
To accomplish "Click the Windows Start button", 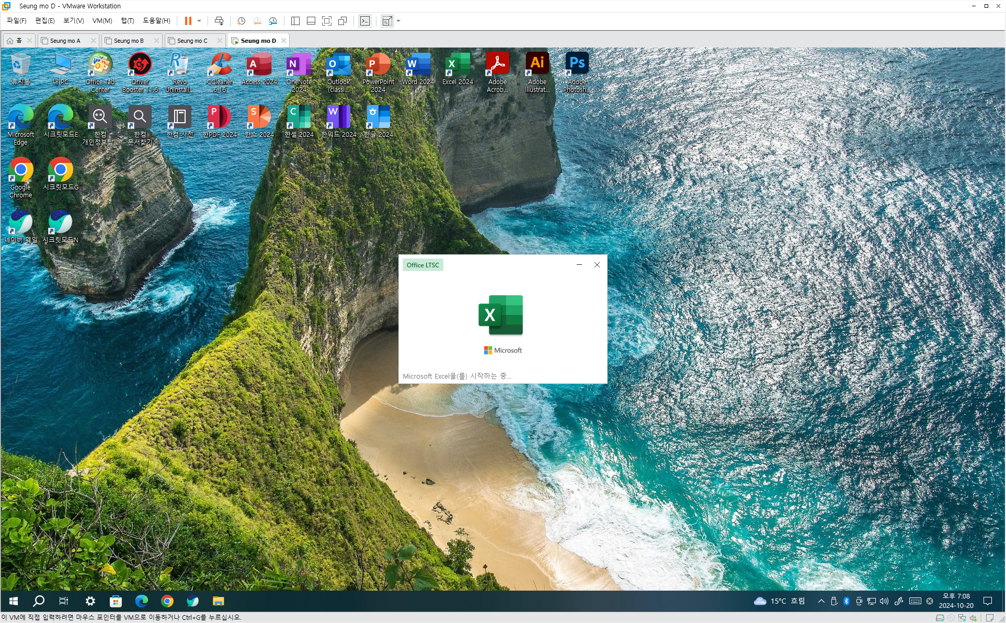I will 14,601.
